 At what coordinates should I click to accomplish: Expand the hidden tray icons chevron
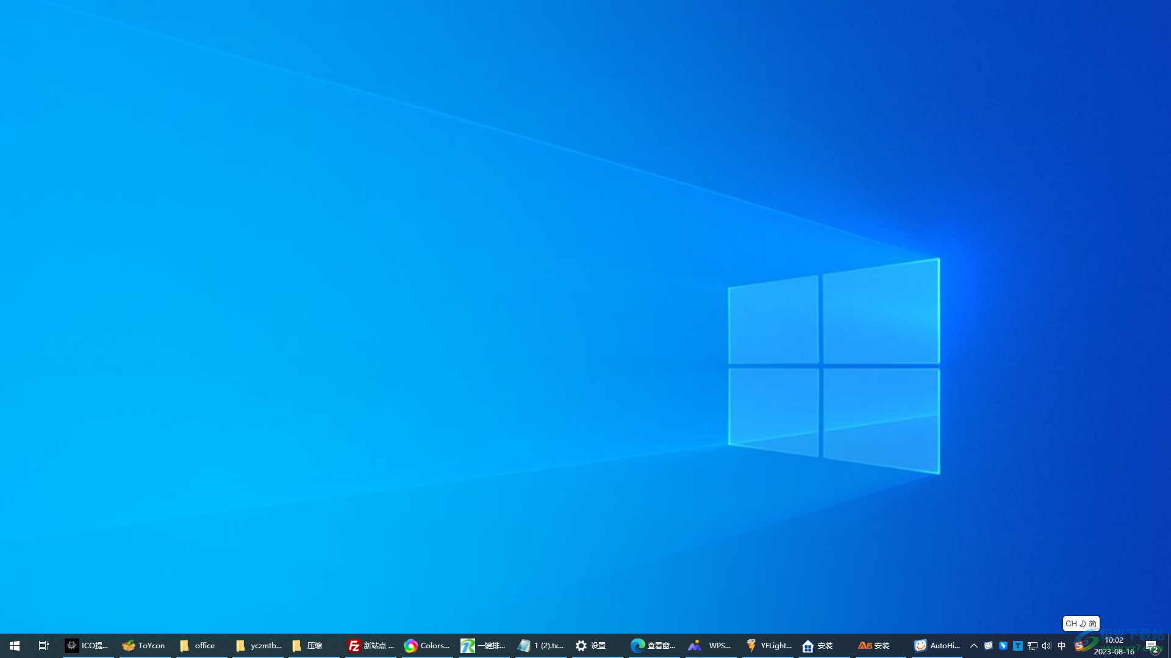coord(974,646)
